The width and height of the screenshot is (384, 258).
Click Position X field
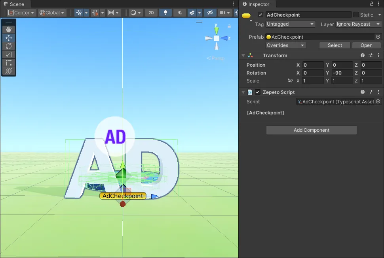313,65
